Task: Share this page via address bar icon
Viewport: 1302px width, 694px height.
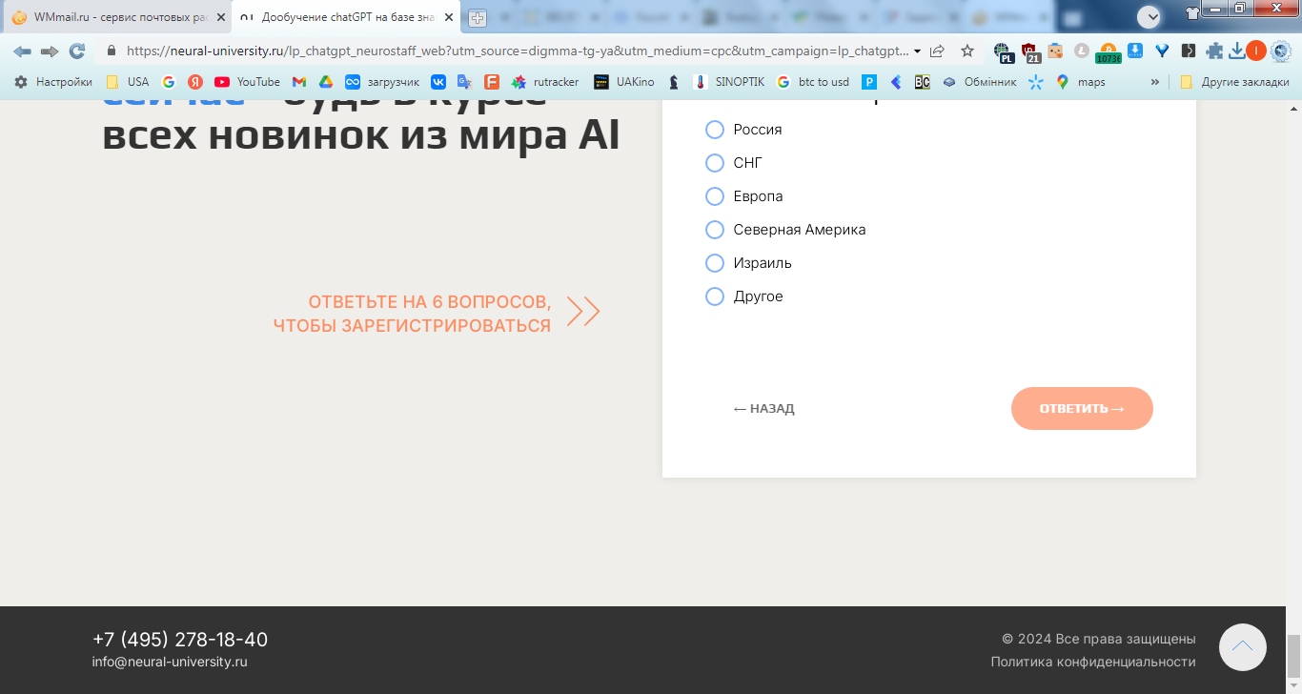Action: pyautogui.click(x=938, y=51)
